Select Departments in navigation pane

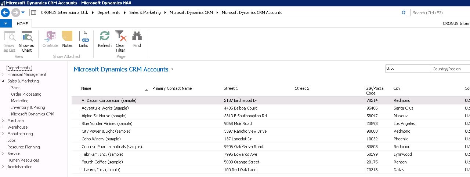(x=19, y=68)
